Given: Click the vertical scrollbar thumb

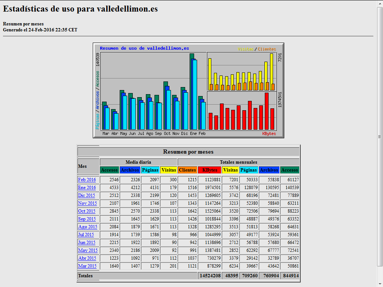Looking at the screenshot, I should pyautogui.click(x=380, y=136).
